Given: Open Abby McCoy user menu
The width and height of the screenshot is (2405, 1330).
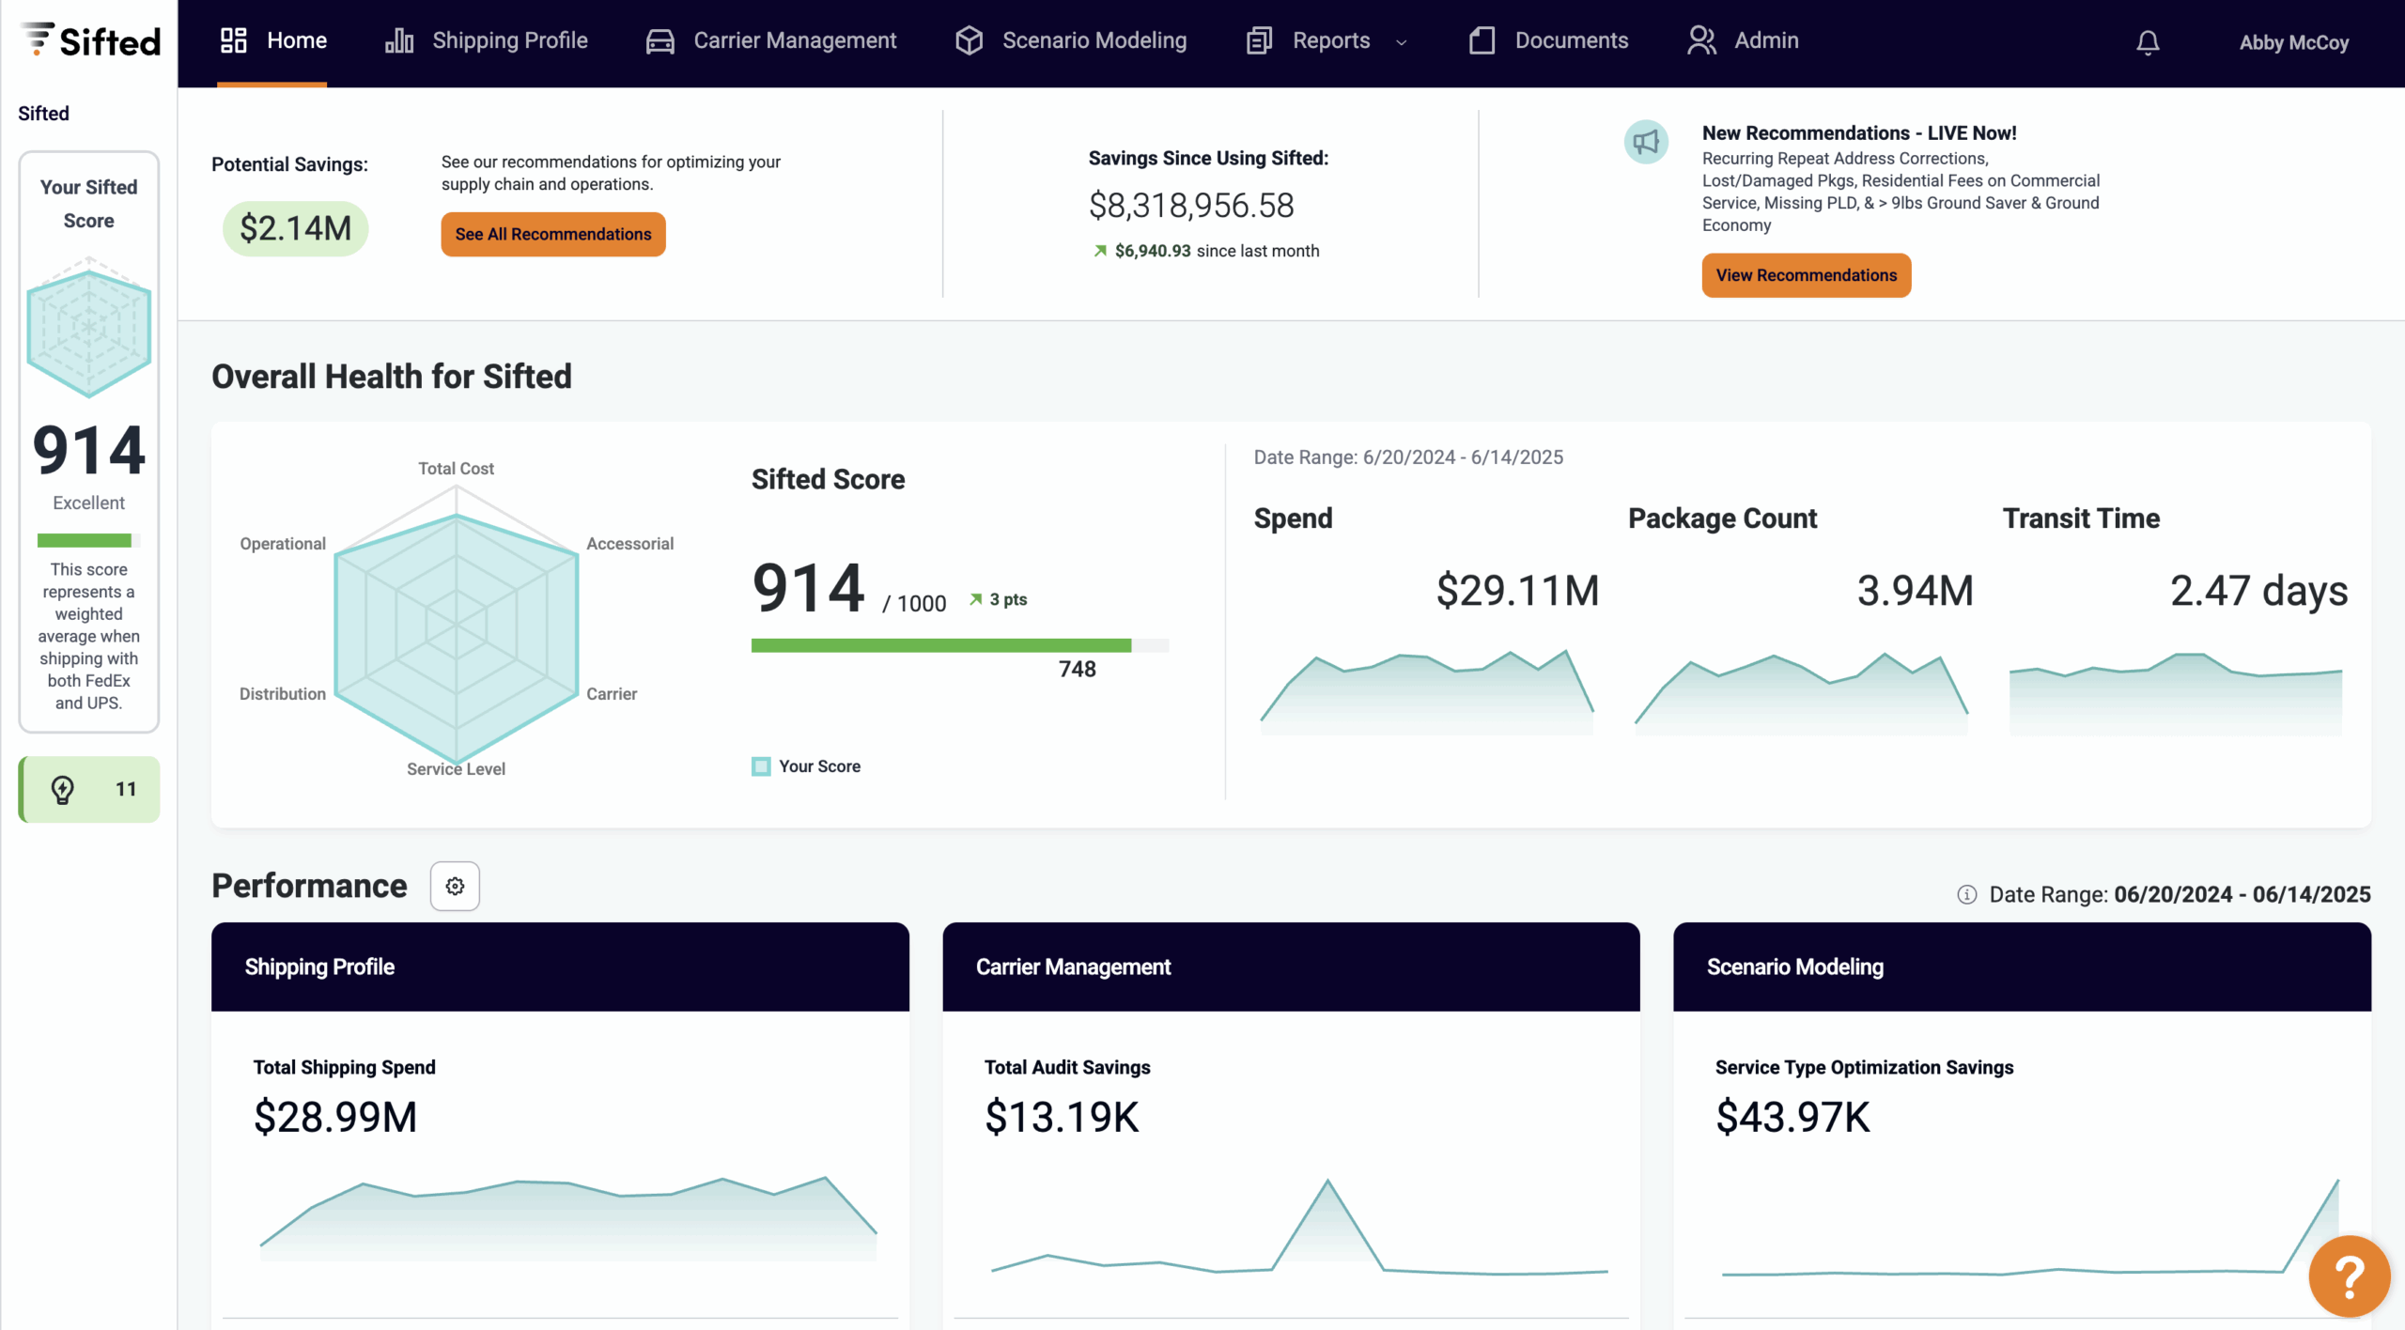Looking at the screenshot, I should (2293, 42).
